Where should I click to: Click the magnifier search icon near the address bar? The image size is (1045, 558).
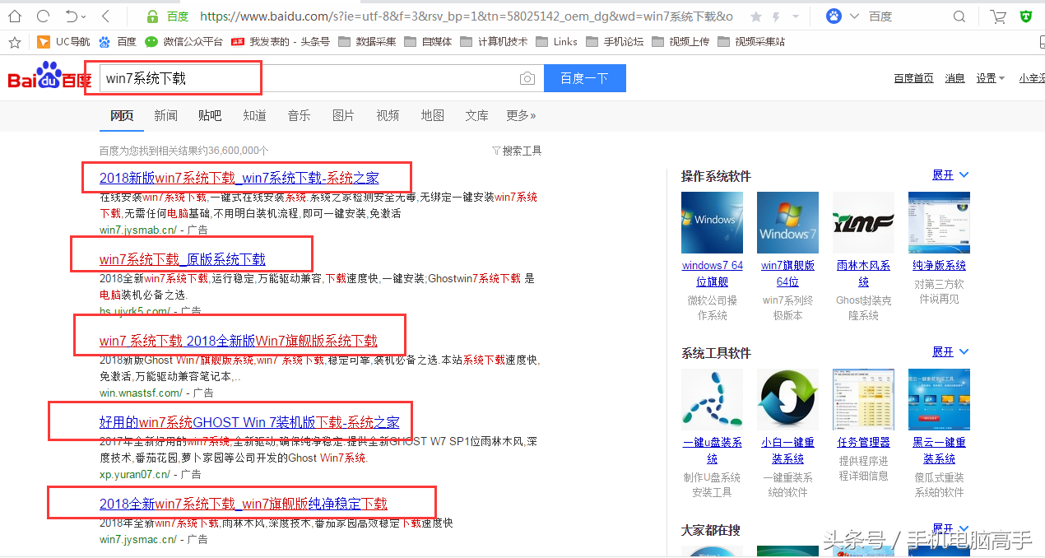(959, 16)
